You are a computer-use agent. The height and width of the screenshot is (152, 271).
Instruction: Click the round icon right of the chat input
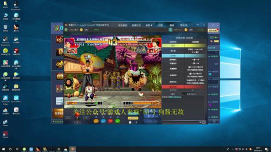[204, 122]
